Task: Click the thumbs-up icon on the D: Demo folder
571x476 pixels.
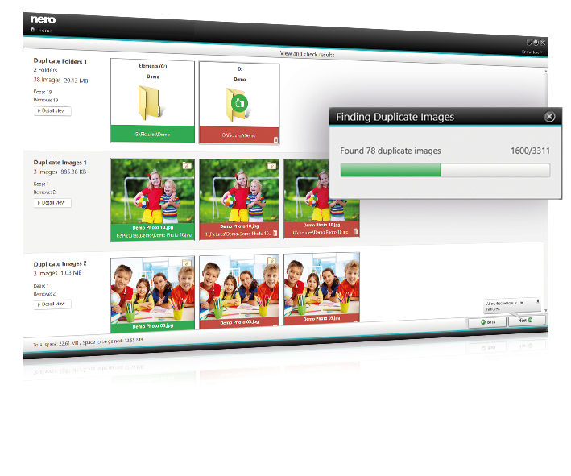Action: click(x=239, y=103)
